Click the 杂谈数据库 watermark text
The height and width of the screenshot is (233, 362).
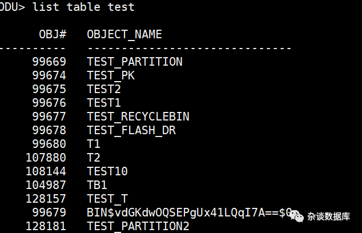tap(328, 216)
